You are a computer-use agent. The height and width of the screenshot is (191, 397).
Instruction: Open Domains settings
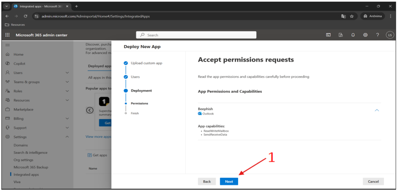[21, 145]
